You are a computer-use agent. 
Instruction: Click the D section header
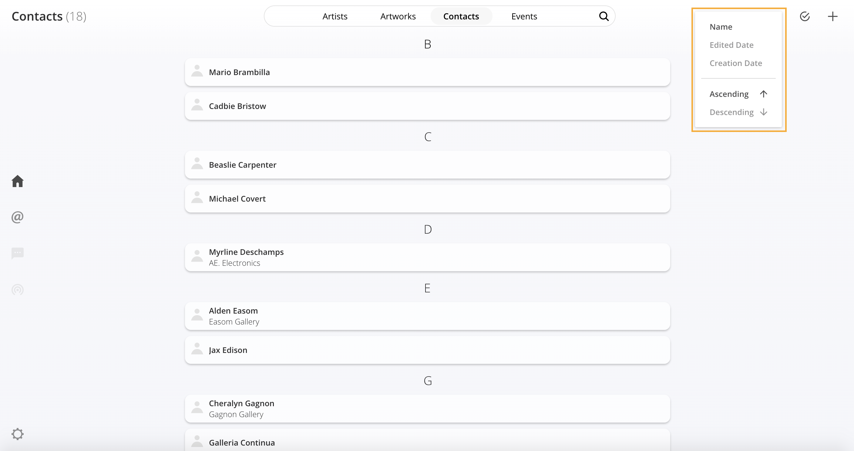pos(428,229)
